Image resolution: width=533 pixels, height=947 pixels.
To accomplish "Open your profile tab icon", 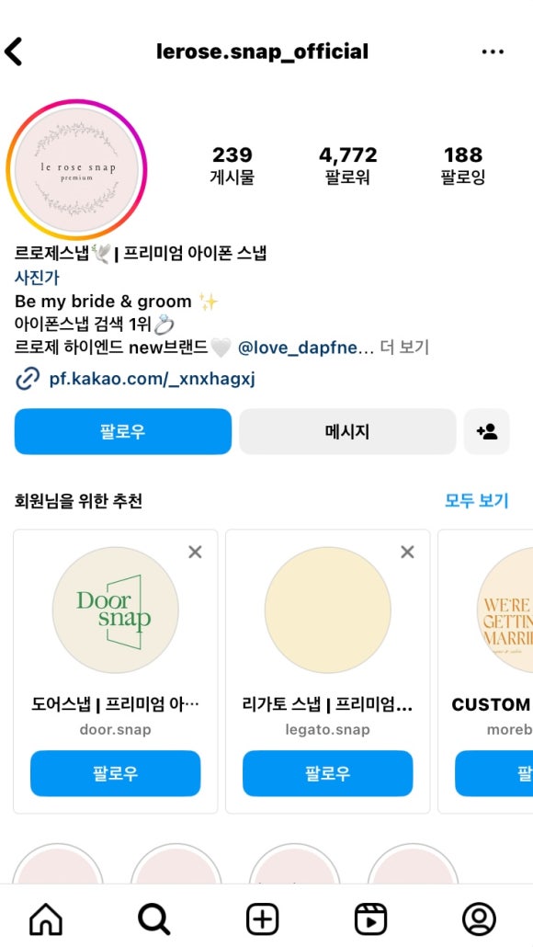I will point(480,919).
